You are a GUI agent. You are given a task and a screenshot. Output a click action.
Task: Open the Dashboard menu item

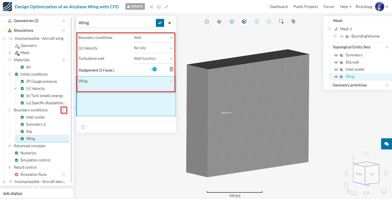pos(278,7)
